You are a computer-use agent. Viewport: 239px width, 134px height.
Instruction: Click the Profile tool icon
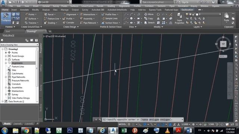[64, 19]
